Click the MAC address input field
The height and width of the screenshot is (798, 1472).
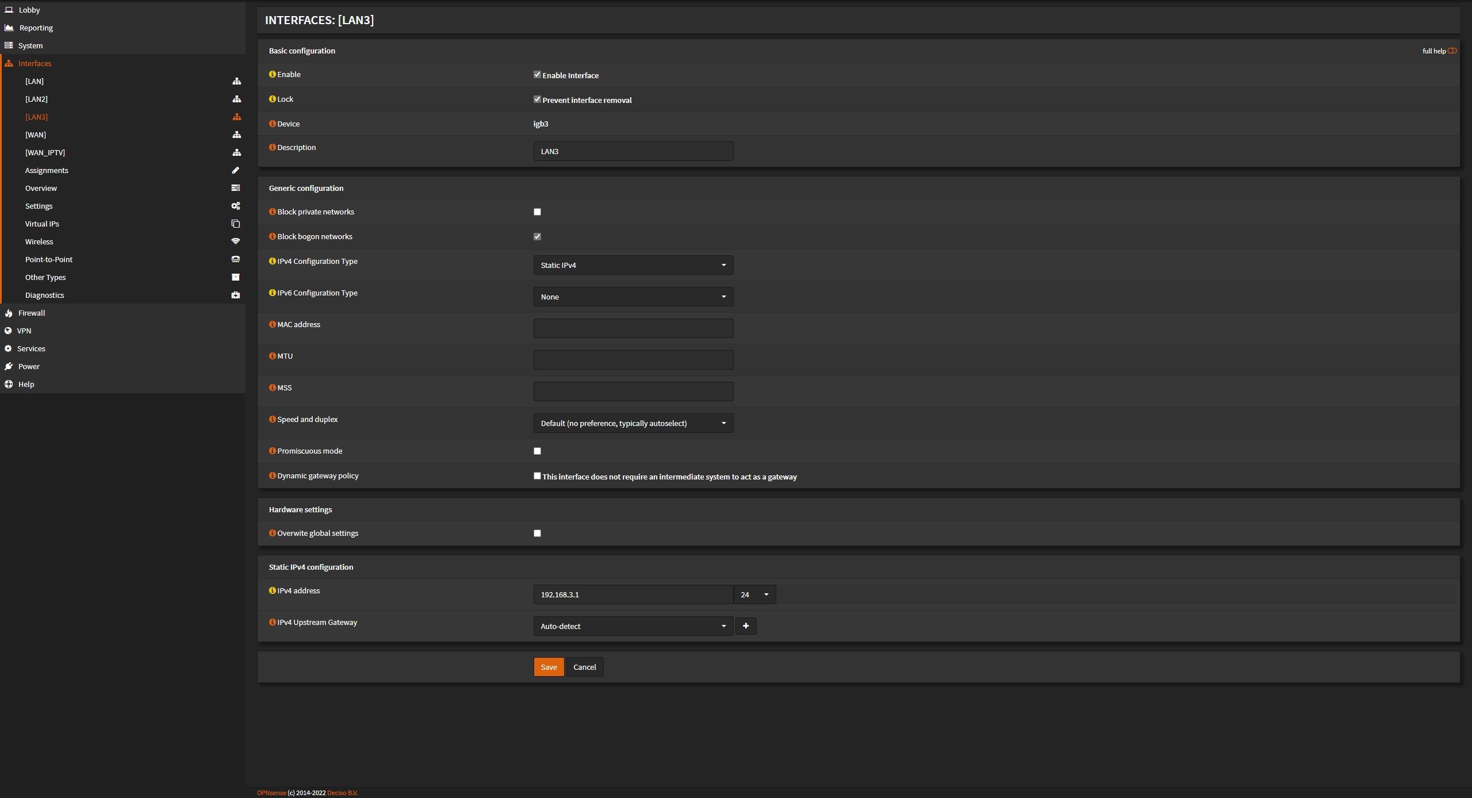click(x=633, y=328)
